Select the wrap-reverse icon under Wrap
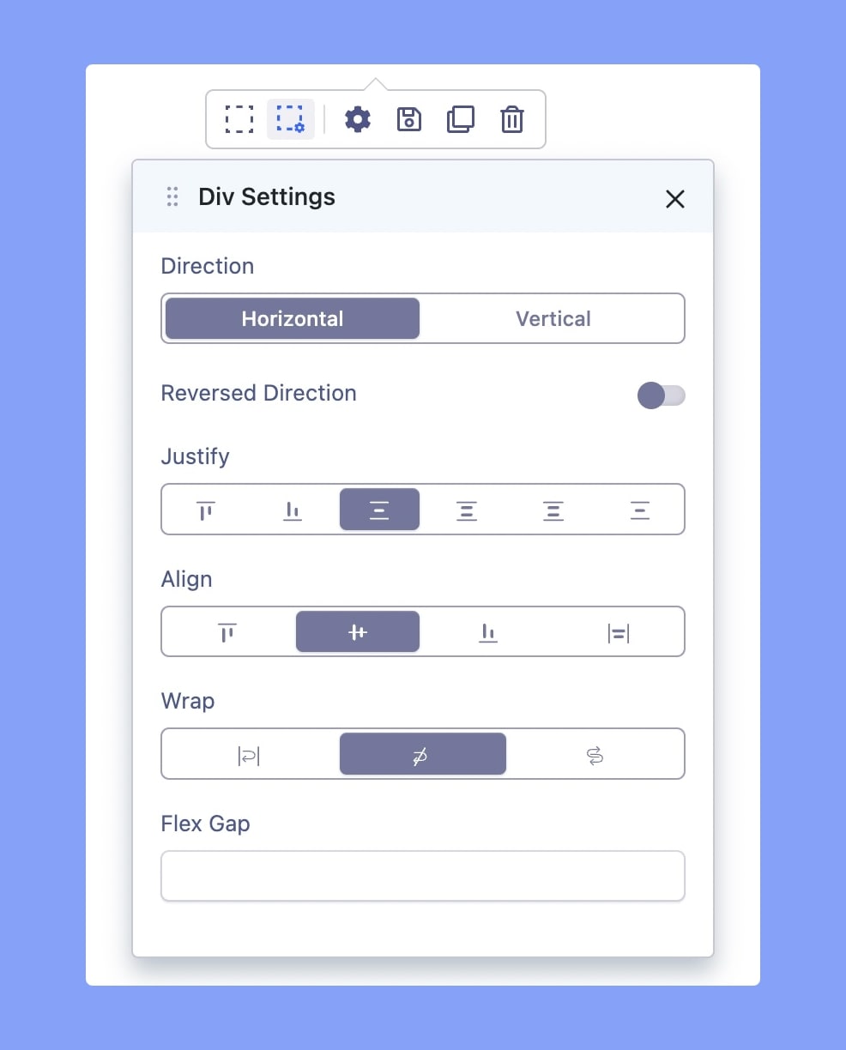The height and width of the screenshot is (1050, 846). click(595, 755)
